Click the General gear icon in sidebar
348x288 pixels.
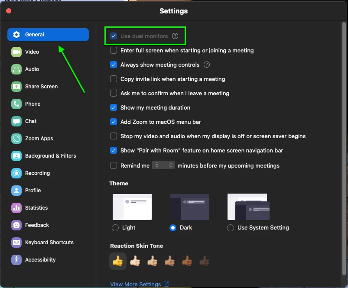pos(16,35)
